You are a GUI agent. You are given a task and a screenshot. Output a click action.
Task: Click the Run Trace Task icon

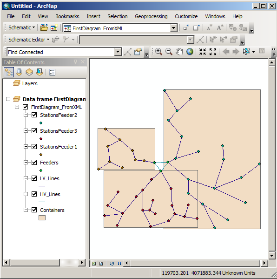coord(128,52)
